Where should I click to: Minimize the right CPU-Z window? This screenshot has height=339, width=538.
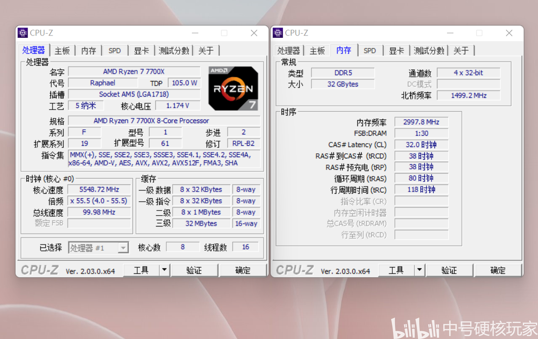450,33
